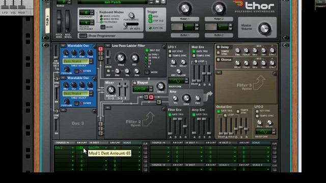
Task: Click the filter Kbd knob
Action: click(x=137, y=71)
